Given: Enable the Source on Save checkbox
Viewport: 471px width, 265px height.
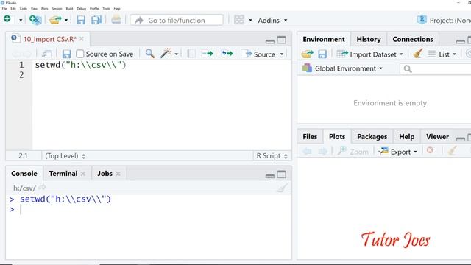Looking at the screenshot, I should click(x=79, y=54).
